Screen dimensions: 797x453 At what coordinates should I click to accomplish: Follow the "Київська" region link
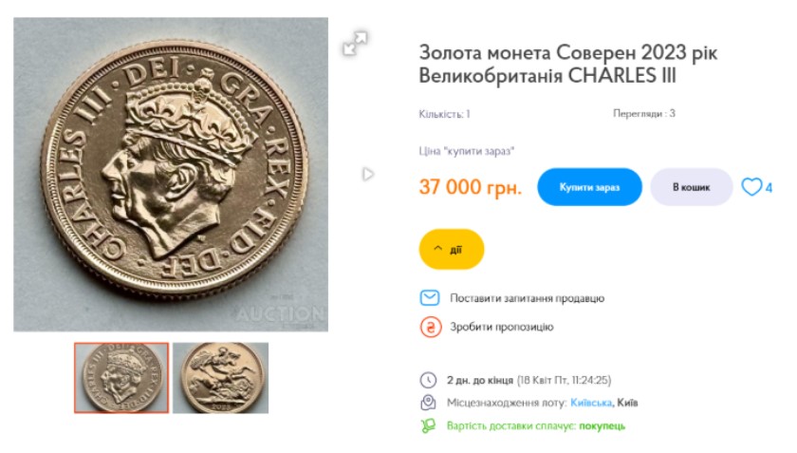[x=590, y=403]
